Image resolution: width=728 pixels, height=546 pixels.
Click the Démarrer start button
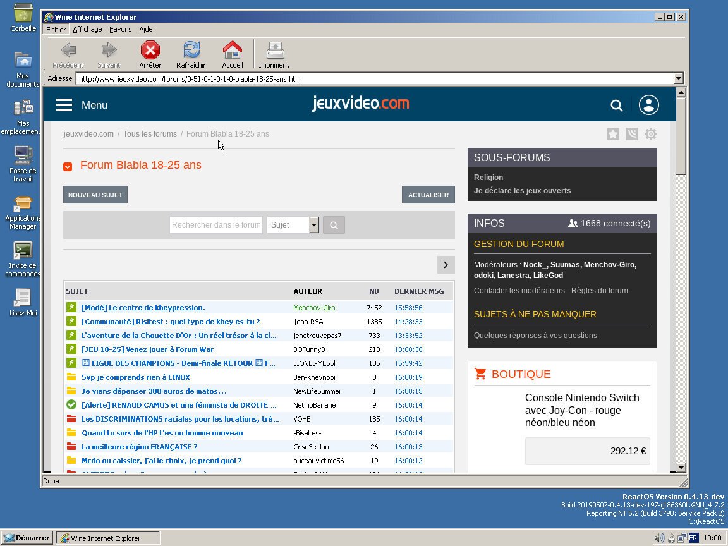pos(27,538)
